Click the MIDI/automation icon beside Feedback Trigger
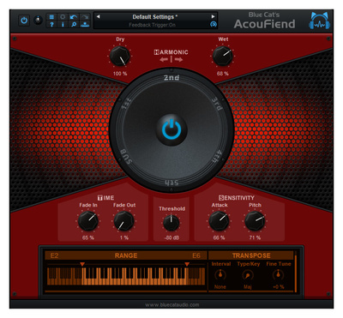 [x=214, y=25]
